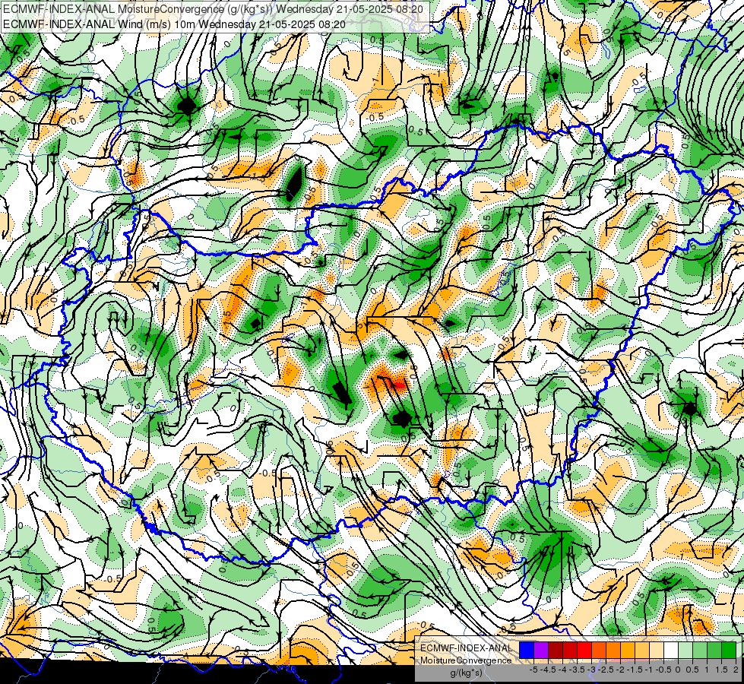Screen dimensions: 744x684
Task: Click the -5 legend scale value
Action: 533,670
